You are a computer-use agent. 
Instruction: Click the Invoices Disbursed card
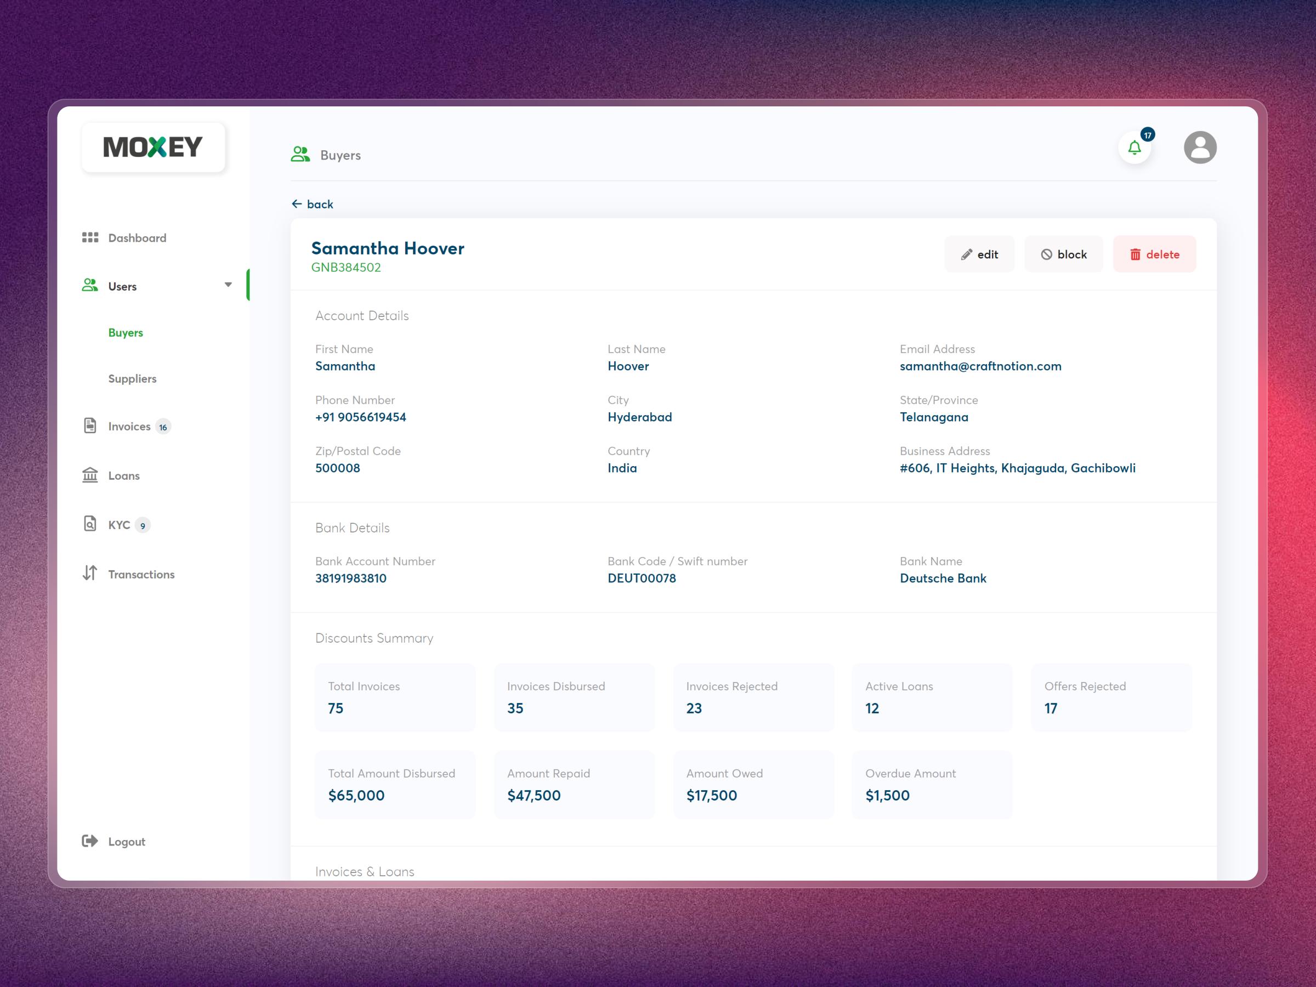tap(574, 697)
